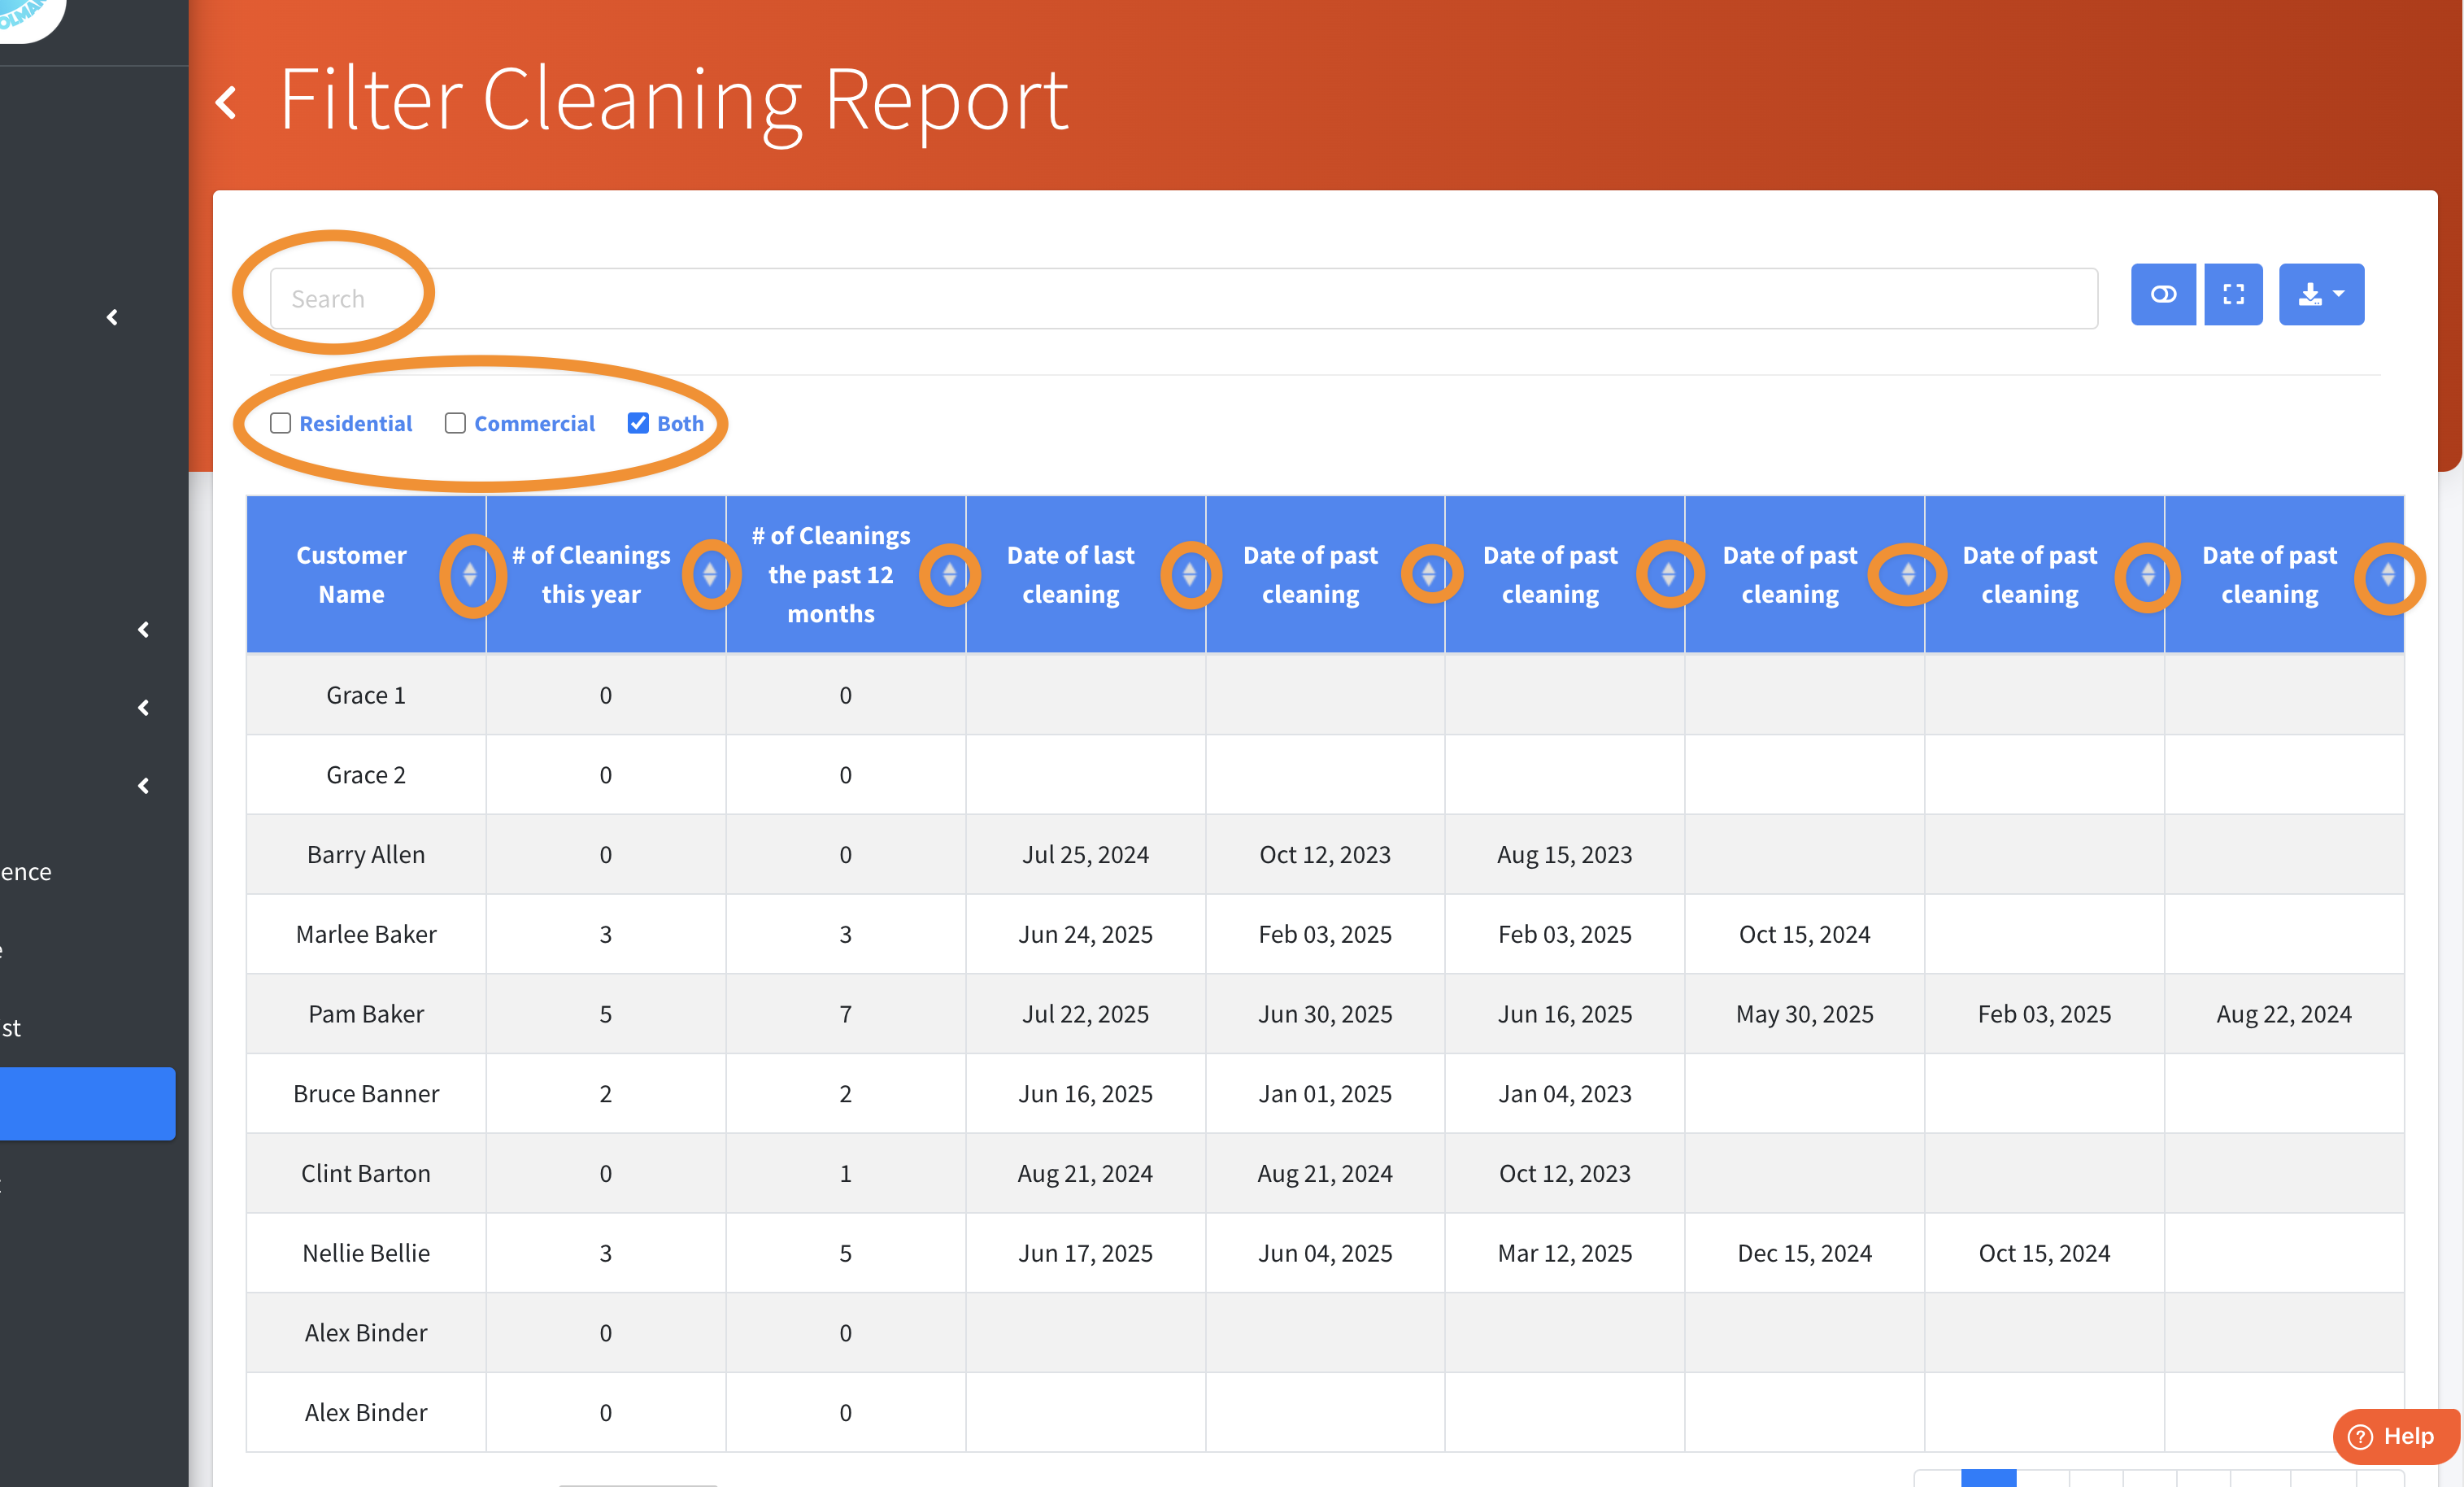The image size is (2464, 1487).
Task: Toggle the card view button
Action: pos(2162,294)
